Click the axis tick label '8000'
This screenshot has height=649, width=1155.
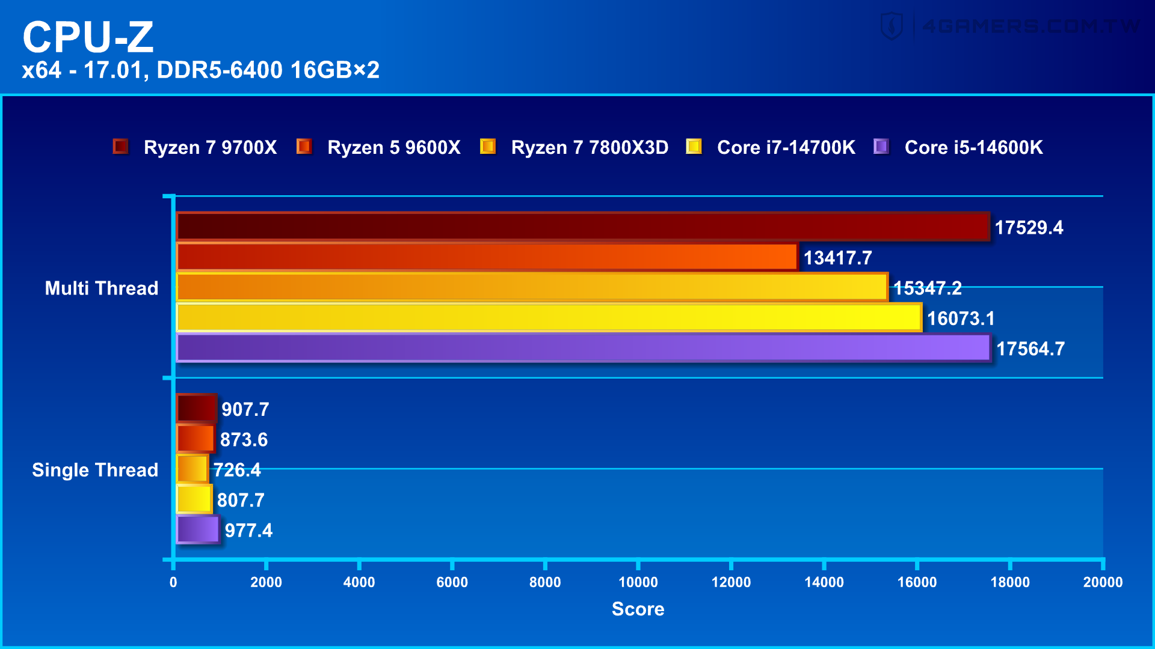point(545,582)
